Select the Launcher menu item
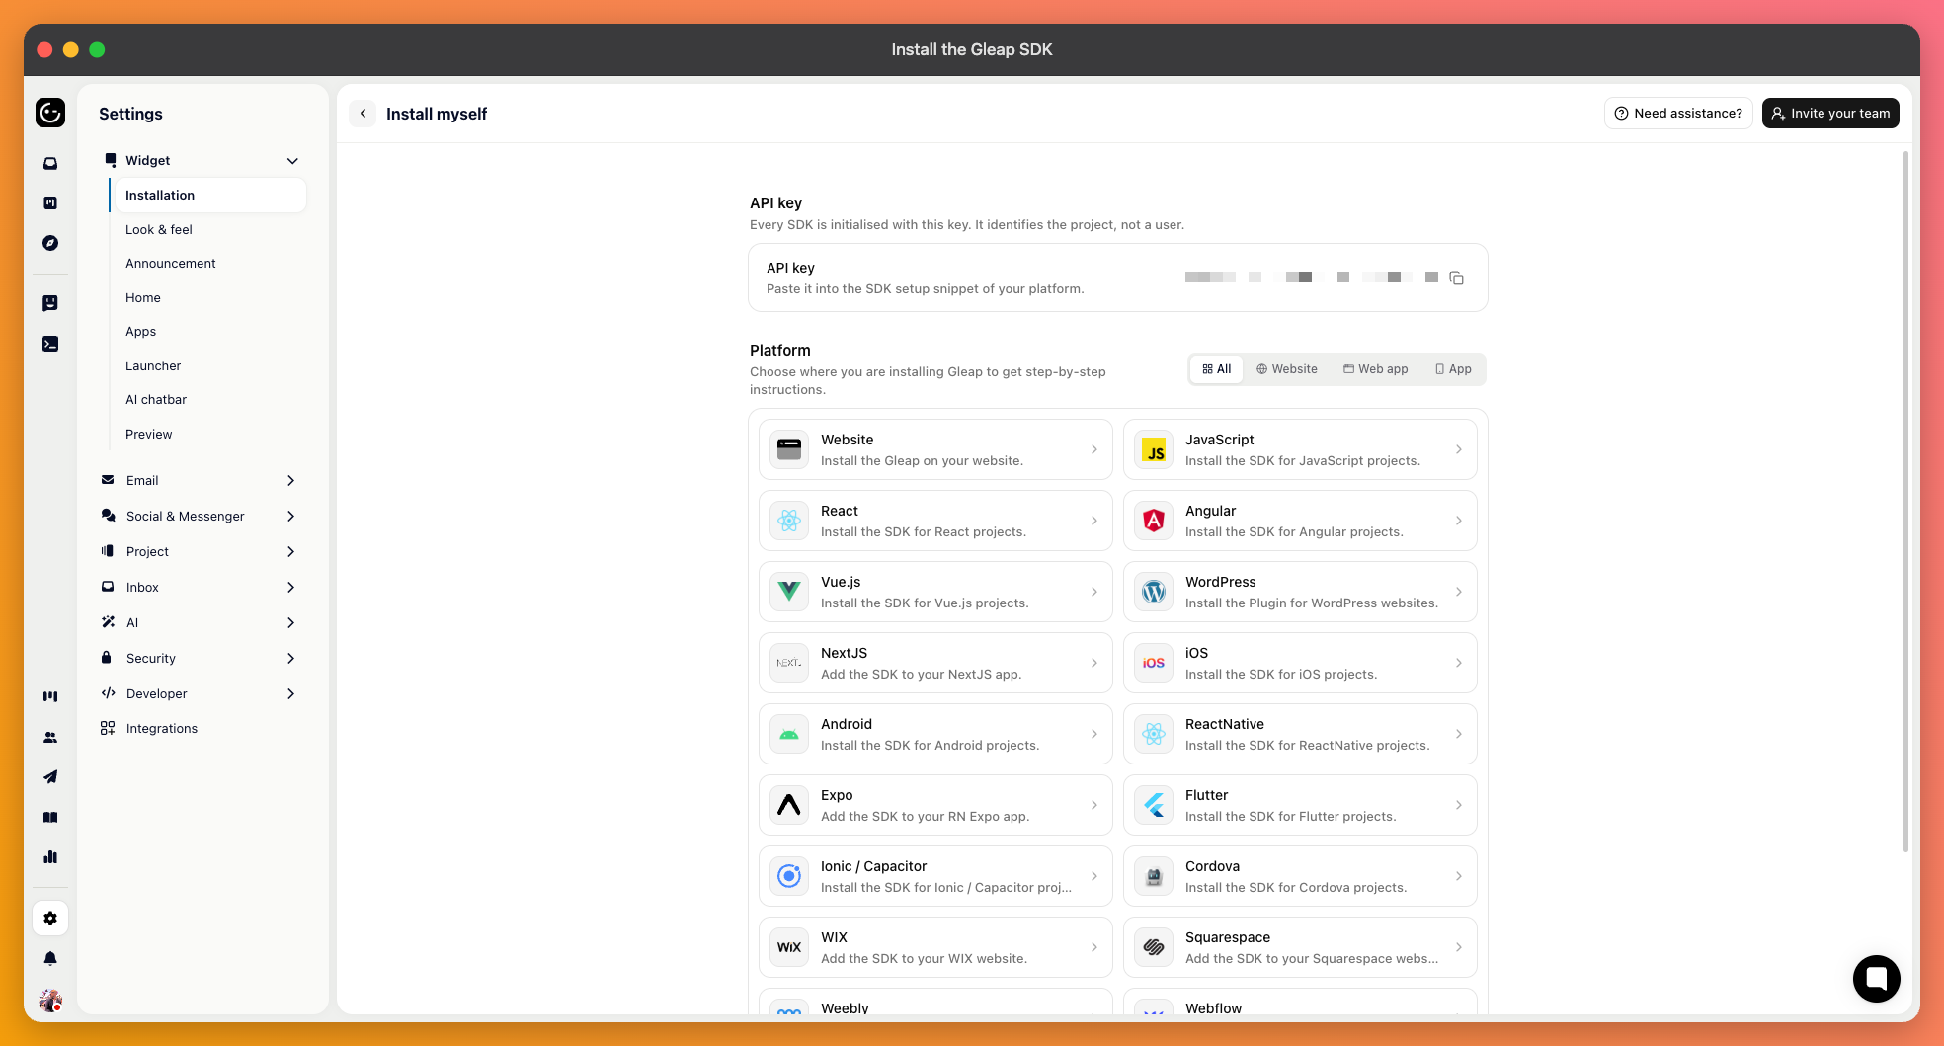1944x1046 pixels. (153, 365)
